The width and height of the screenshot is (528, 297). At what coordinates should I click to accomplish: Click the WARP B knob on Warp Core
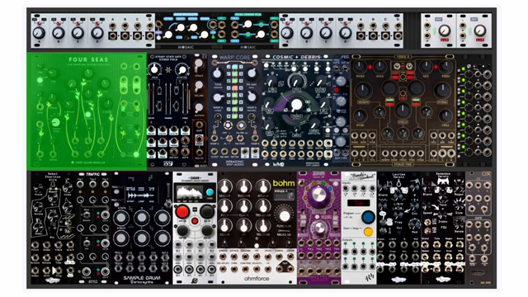(x=252, y=97)
